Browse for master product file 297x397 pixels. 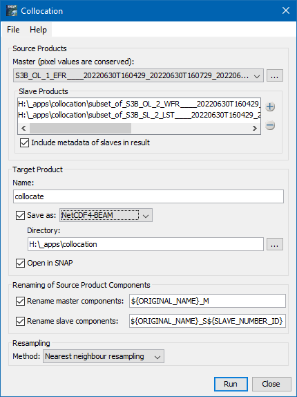click(x=275, y=75)
